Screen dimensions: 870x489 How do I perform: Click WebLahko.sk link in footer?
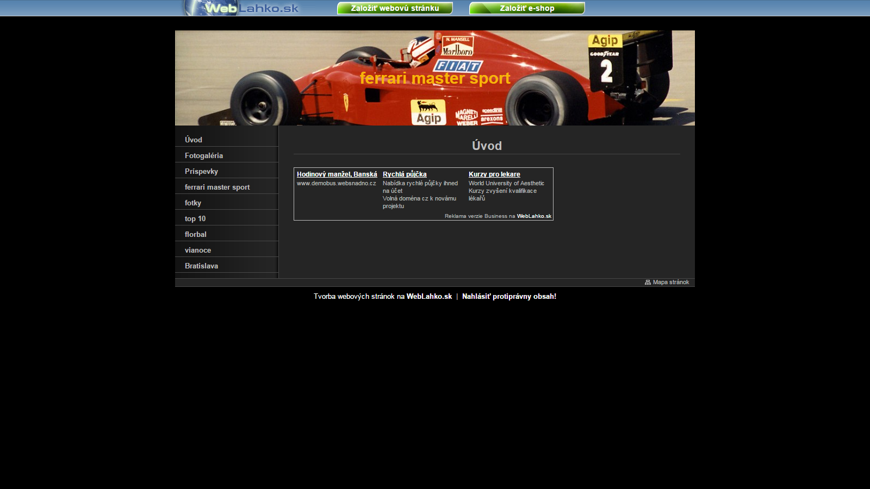(429, 297)
